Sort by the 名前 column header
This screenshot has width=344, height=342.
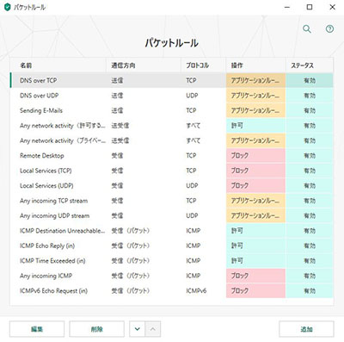(58, 65)
